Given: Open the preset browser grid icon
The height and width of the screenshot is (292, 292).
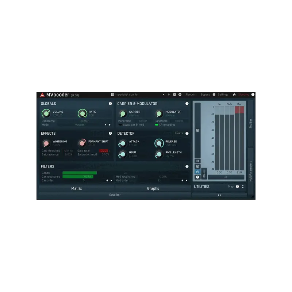Looking at the screenshot, I should [x=112, y=95].
